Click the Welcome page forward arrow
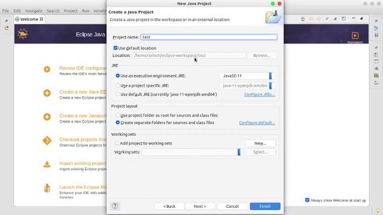Viewport: 383px width, 215px height. click(319, 19)
